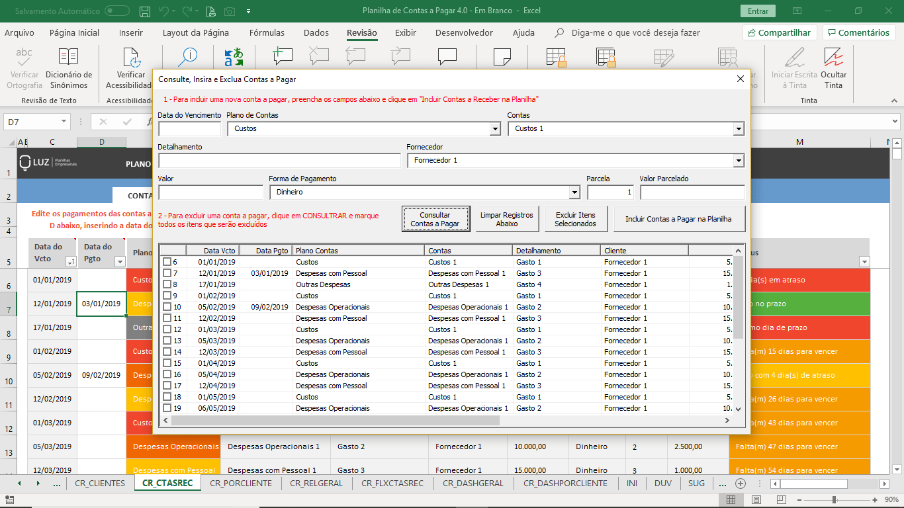Screen dimensions: 904x508
Task: Click the Save icon in title bar
Action: 144,11
